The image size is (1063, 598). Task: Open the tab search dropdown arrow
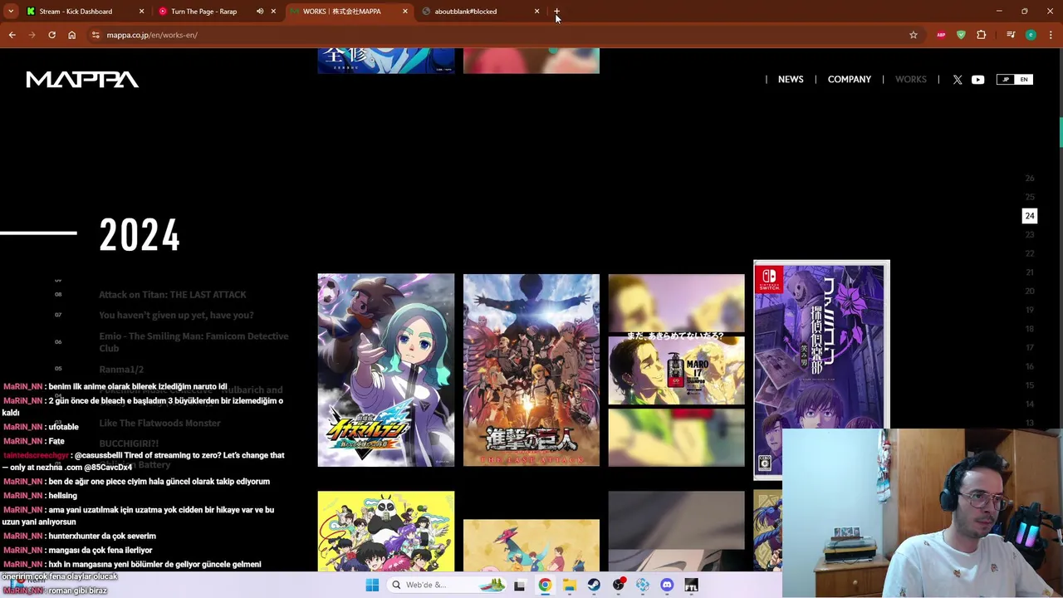coord(11,12)
